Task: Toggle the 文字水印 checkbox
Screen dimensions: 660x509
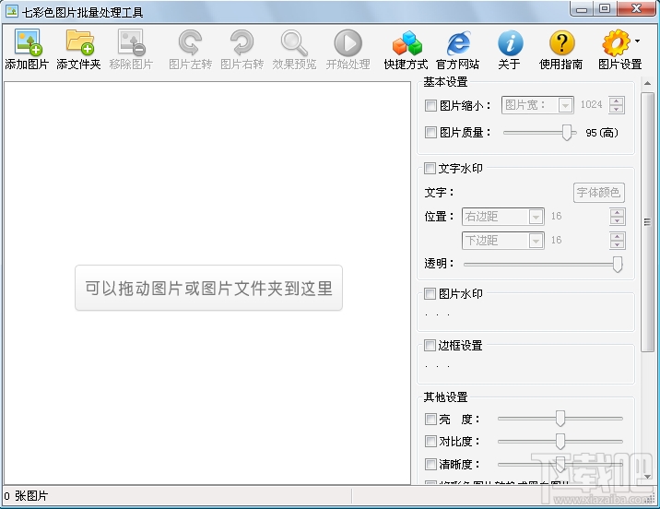Action: [430, 169]
